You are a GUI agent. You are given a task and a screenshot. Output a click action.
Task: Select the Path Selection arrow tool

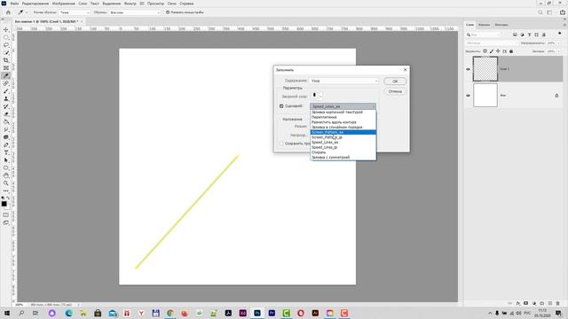[6, 159]
